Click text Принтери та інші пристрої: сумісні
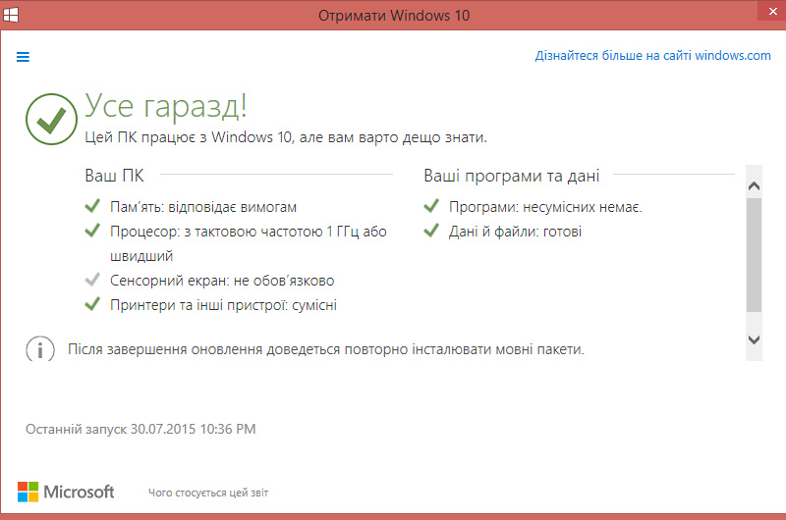The image size is (786, 520). coord(224,305)
